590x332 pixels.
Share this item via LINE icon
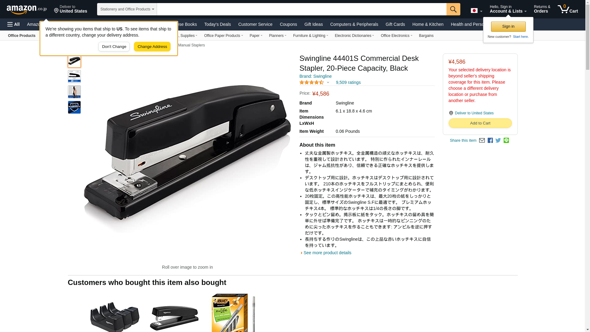pos(506,140)
